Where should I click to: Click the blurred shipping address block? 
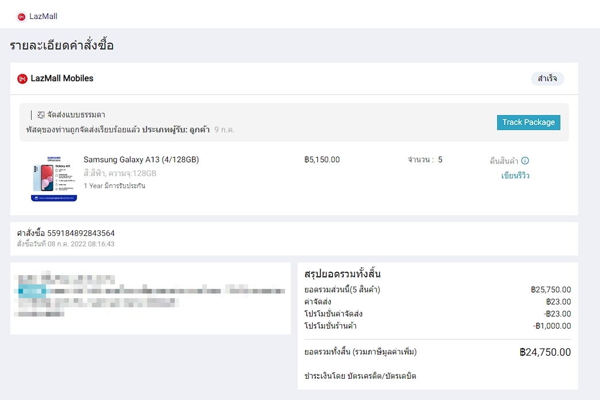click(149, 294)
